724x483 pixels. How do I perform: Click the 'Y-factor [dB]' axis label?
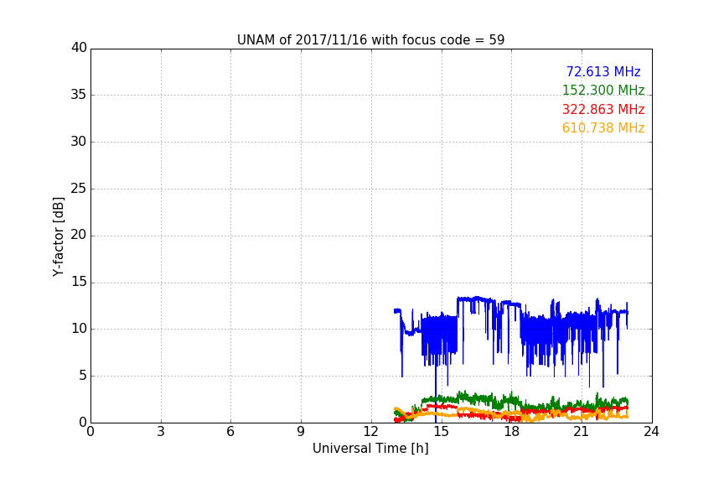coord(58,236)
